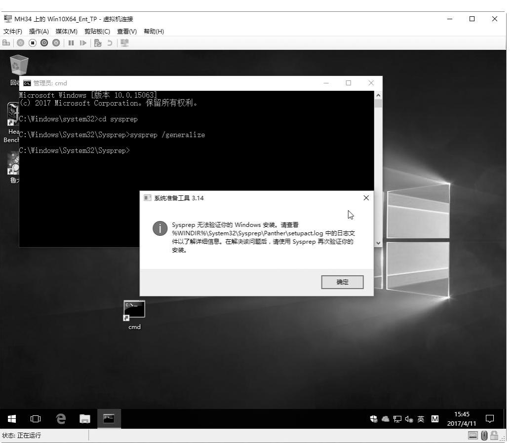Switch to cmd via taskbar button
The image size is (516, 443).
click(109, 419)
